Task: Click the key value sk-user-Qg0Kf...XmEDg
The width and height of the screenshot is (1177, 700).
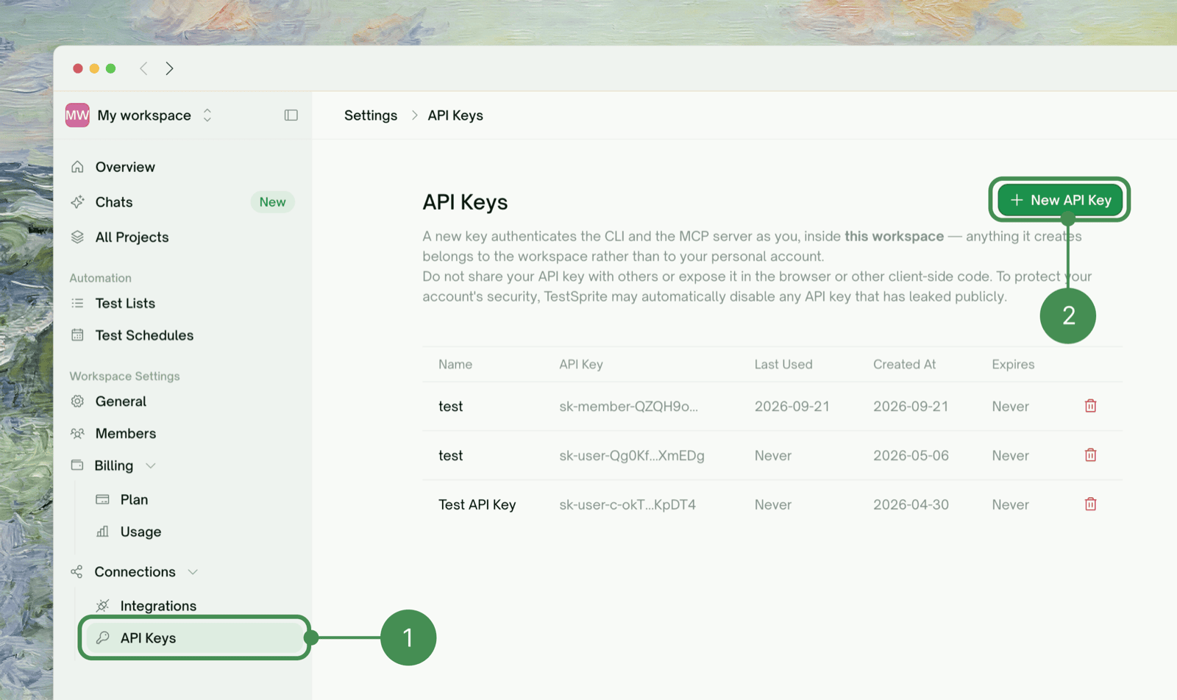Action: (x=631, y=455)
